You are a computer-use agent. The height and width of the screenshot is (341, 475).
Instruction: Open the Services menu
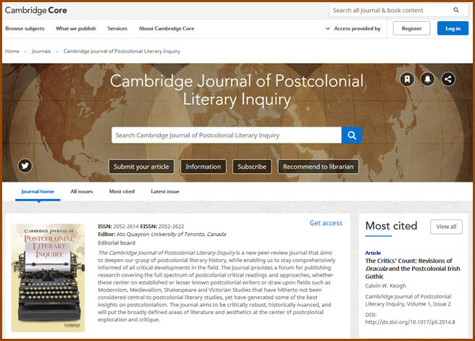pyautogui.click(x=117, y=28)
